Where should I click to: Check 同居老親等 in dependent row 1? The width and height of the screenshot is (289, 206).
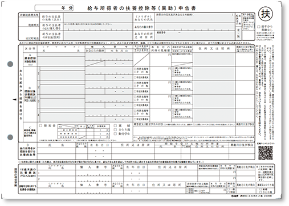[x=135, y=69]
